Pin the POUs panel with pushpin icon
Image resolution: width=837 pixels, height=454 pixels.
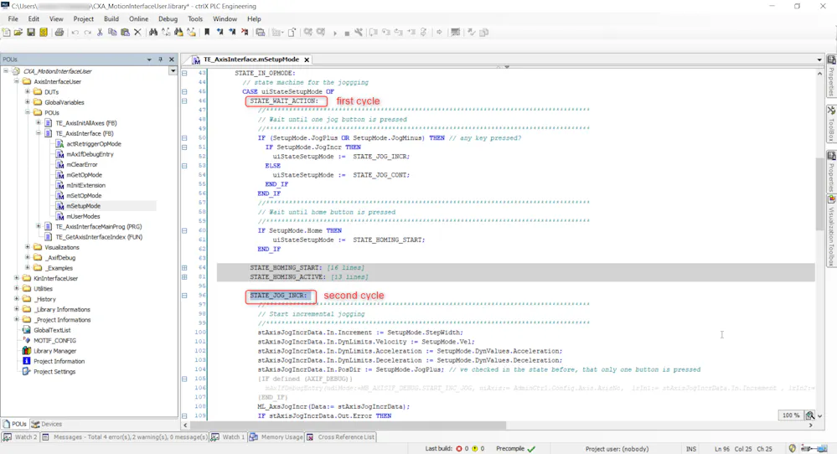click(x=160, y=59)
